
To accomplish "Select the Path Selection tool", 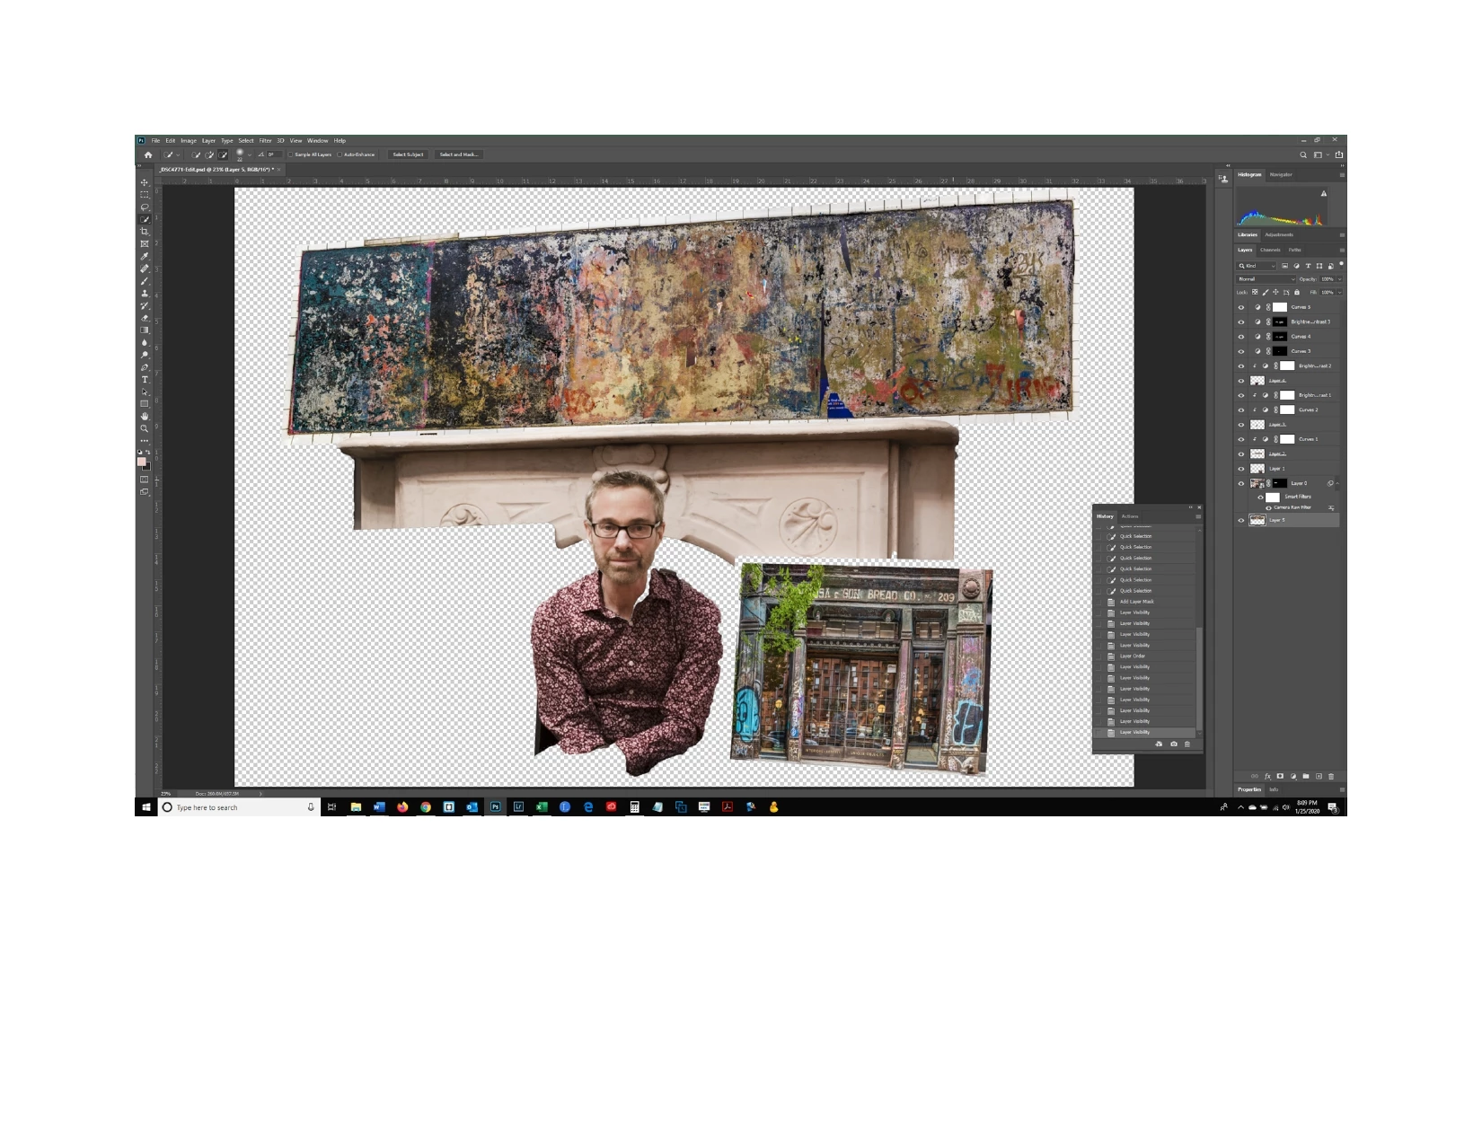I will point(145,392).
